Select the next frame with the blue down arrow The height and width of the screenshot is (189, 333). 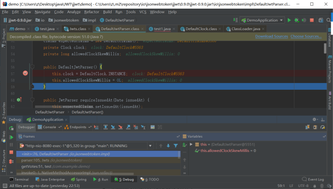pyautogui.click(x=168, y=146)
